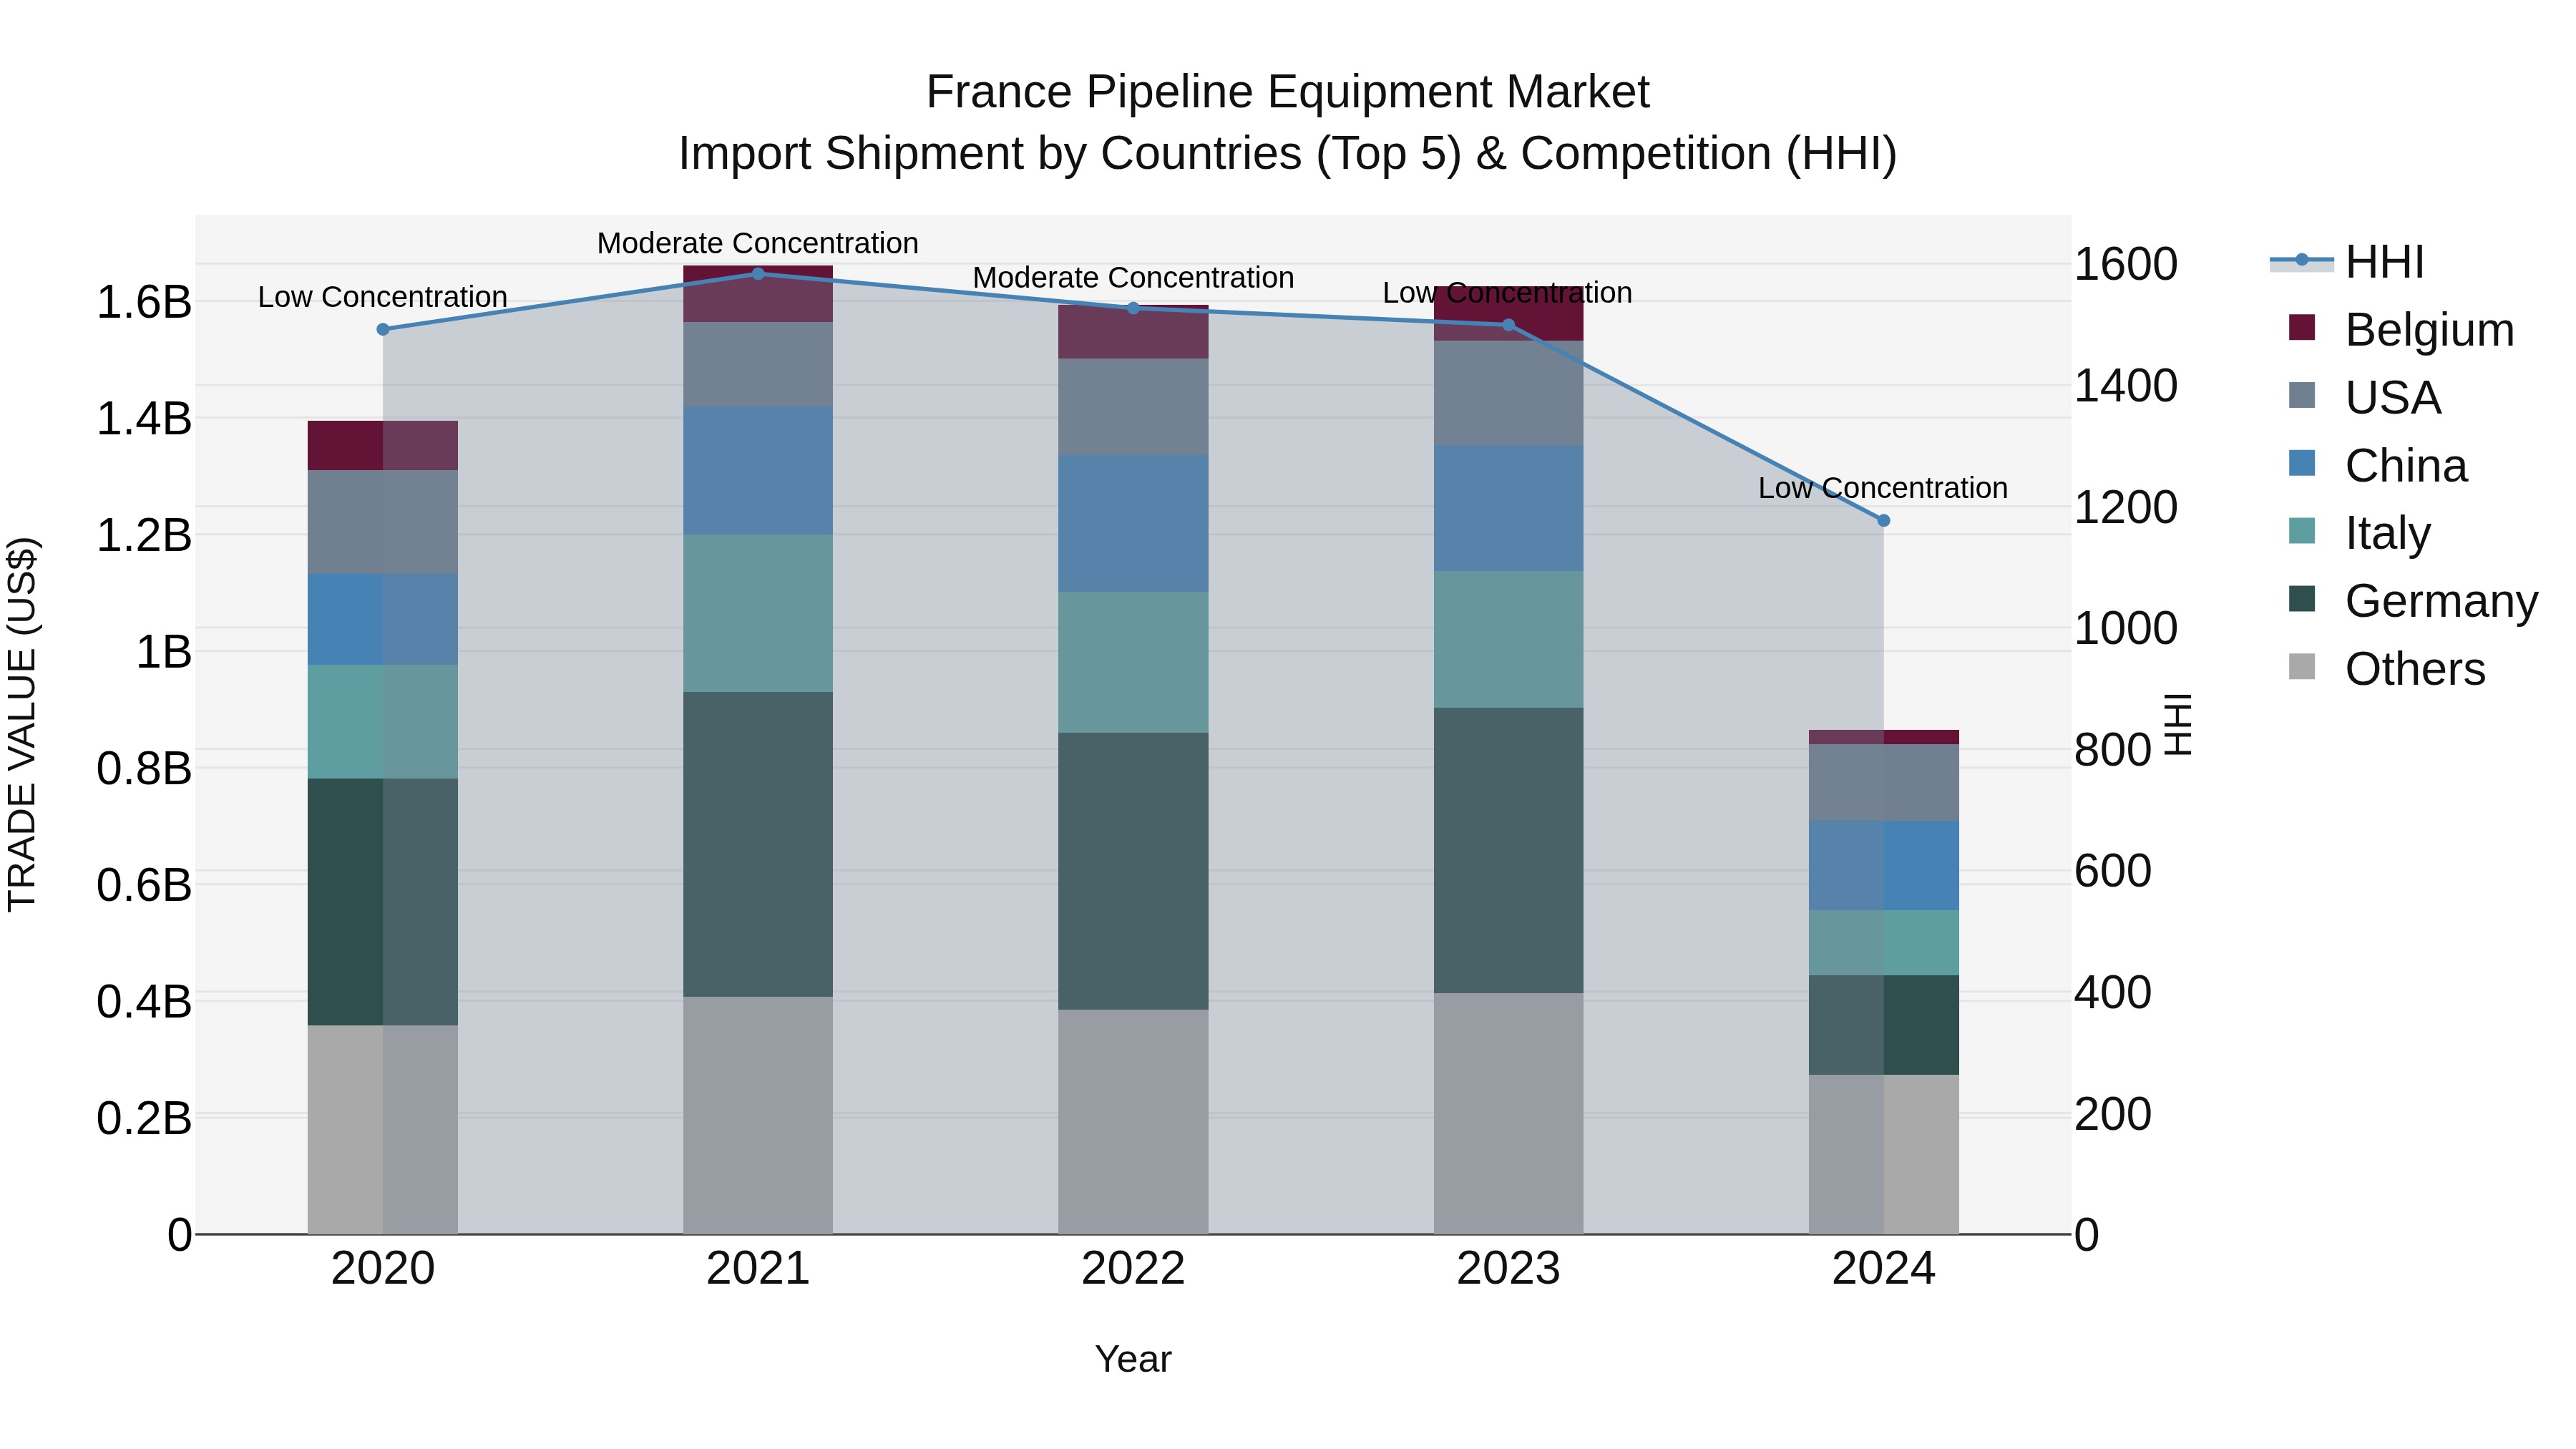The image size is (2576, 1449).
Task: Click 'Low Concentration' label above 2024
Action: pos(1883,488)
